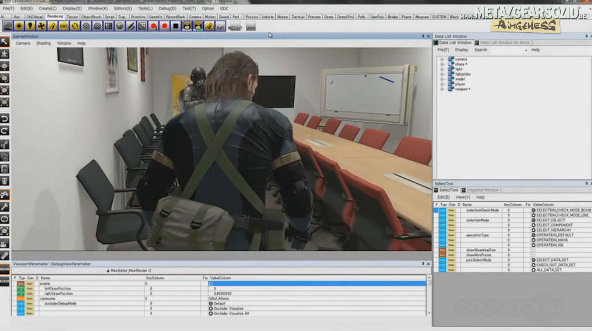Expand the chara node in Data List

pyautogui.click(x=442, y=64)
